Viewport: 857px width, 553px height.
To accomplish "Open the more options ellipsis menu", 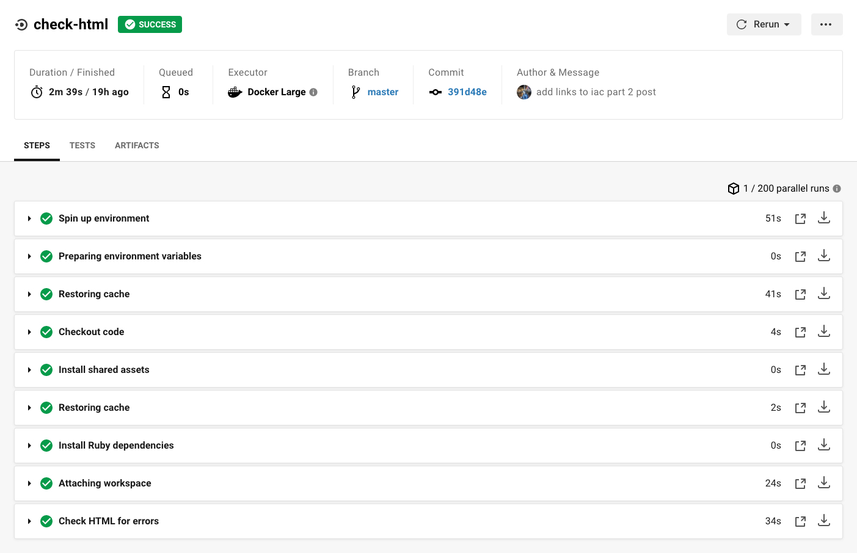I will click(826, 24).
